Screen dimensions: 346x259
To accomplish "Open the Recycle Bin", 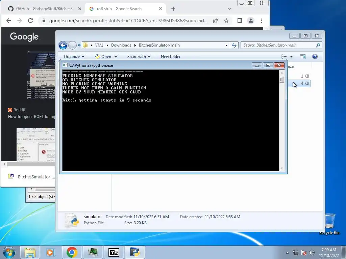I will tap(329, 224).
